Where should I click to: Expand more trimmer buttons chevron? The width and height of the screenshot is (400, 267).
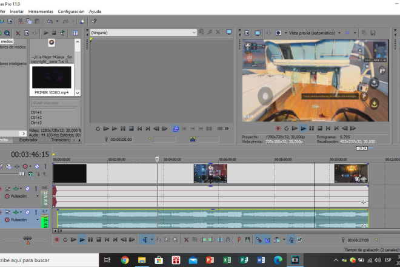click(227, 129)
